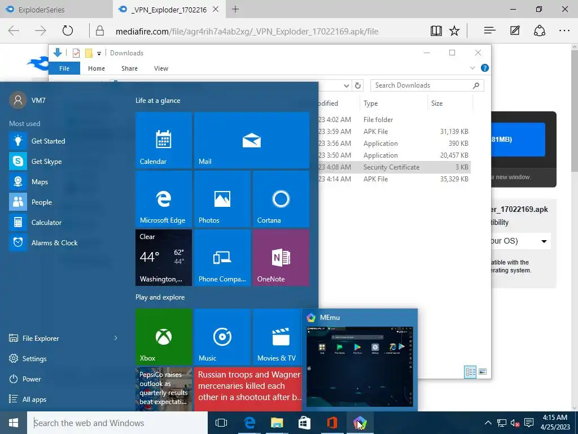Switch Explorer to large icons view

[x=483, y=372]
